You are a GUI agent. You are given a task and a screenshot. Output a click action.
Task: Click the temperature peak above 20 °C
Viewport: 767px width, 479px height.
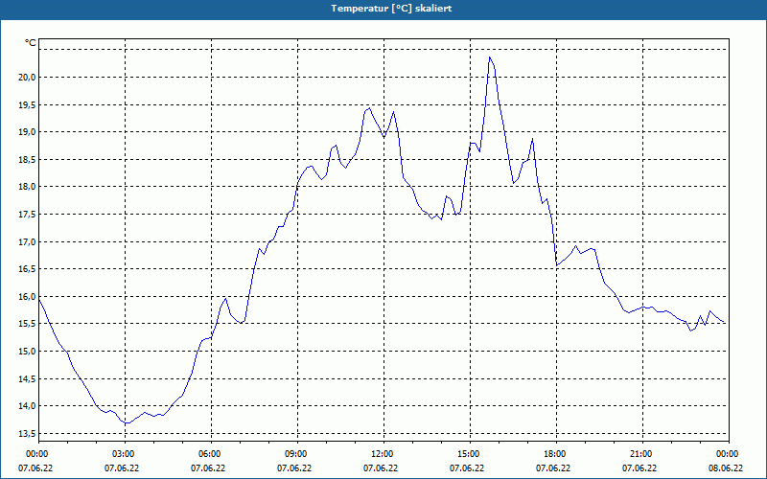(489, 57)
